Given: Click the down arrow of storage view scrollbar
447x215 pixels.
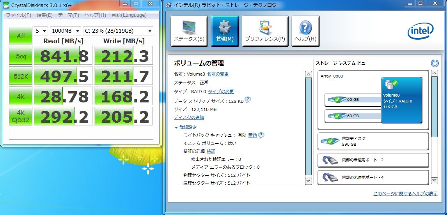Looking at the screenshot, I should [x=434, y=180].
